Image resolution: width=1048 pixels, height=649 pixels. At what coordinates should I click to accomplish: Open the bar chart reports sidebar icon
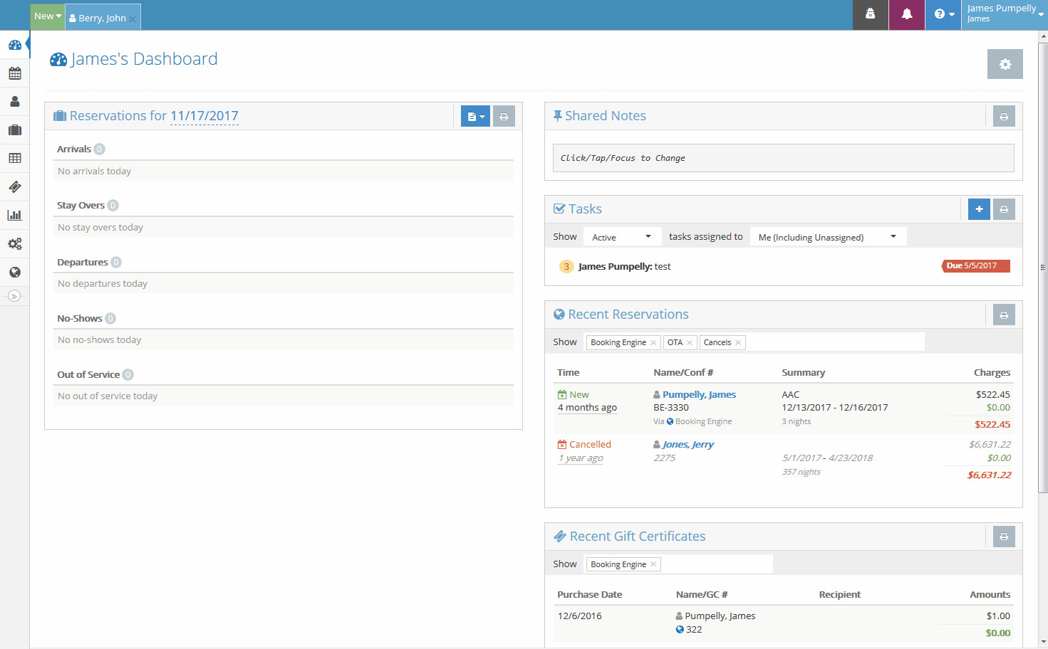point(14,215)
